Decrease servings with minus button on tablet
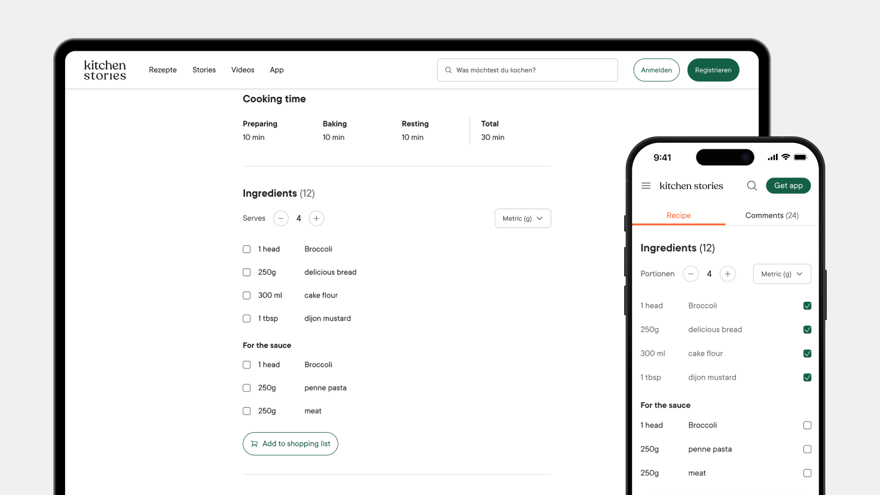This screenshot has width=880, height=495. [280, 219]
